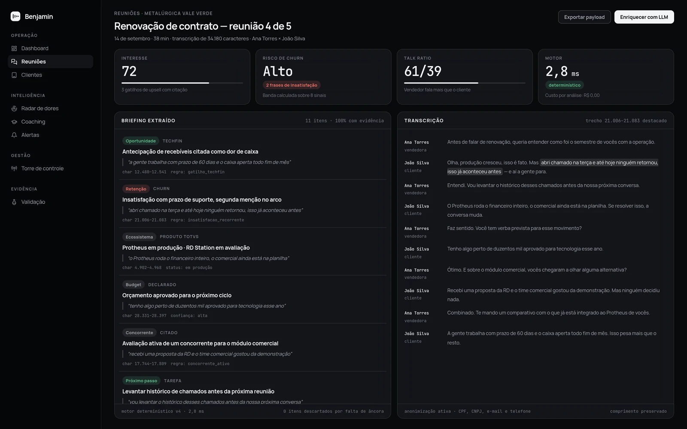Viewport: 687px width, 429px height.
Task: Select 'Insatisfação com prazo de suporte' item
Action: point(202,200)
